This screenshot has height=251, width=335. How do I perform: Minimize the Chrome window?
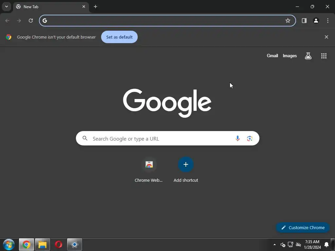[297, 7]
